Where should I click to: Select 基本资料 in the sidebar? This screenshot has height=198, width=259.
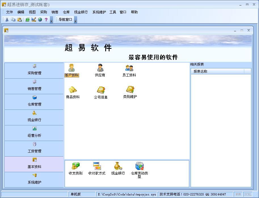click(x=34, y=164)
